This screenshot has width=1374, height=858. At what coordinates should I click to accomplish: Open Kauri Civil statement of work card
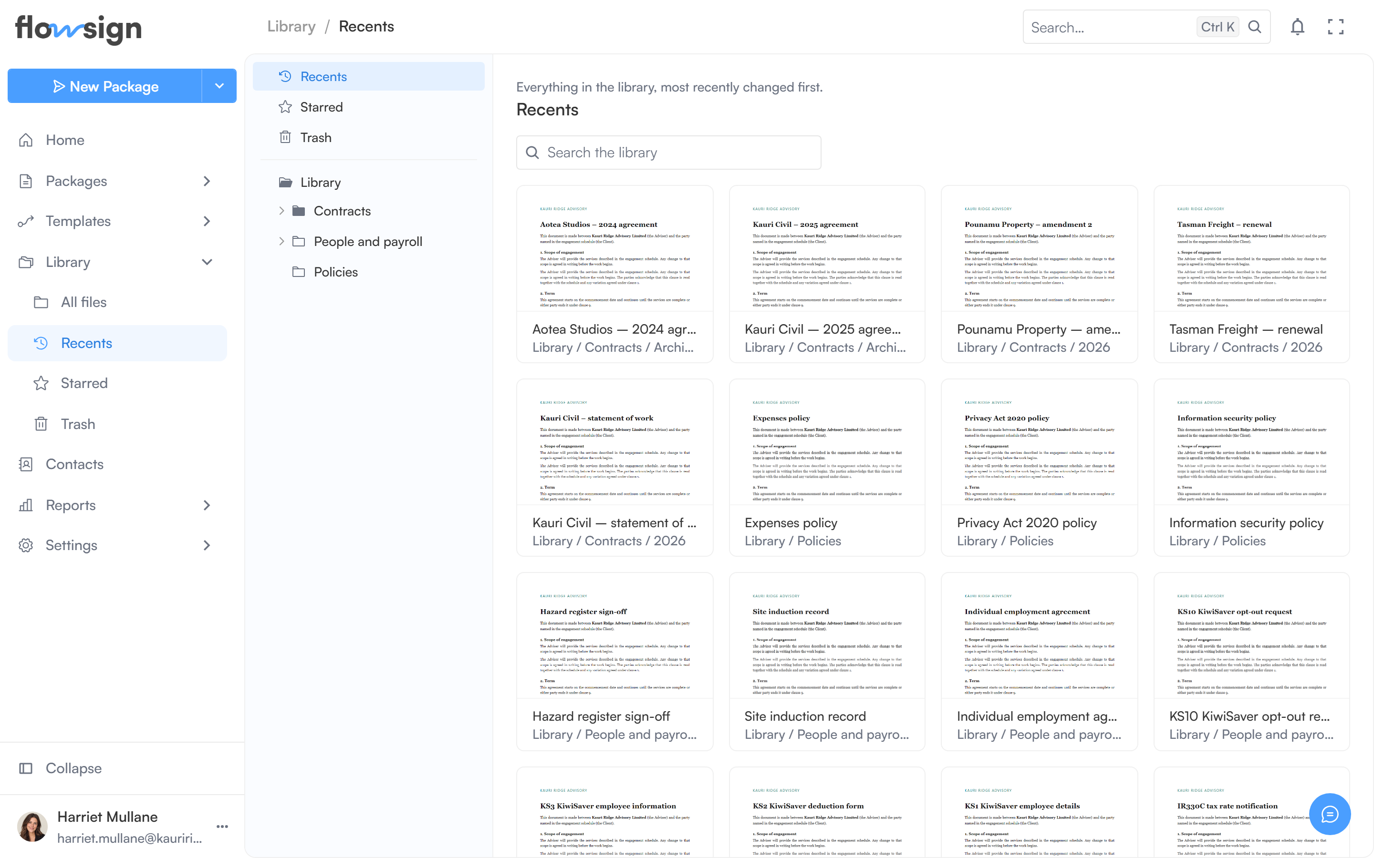coord(614,468)
